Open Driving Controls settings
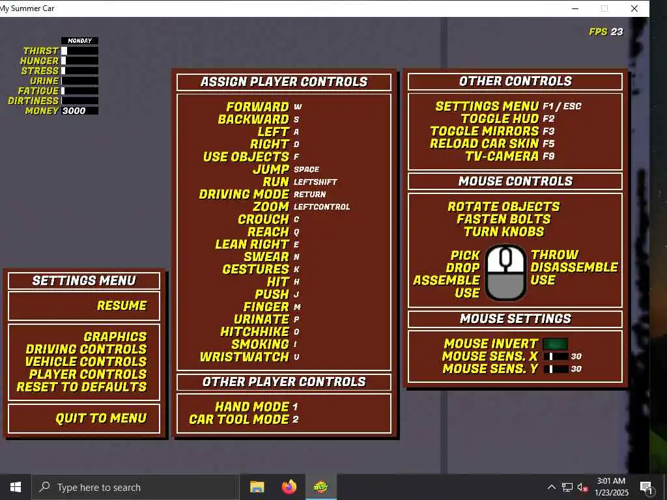667x500 pixels. pyautogui.click(x=86, y=349)
